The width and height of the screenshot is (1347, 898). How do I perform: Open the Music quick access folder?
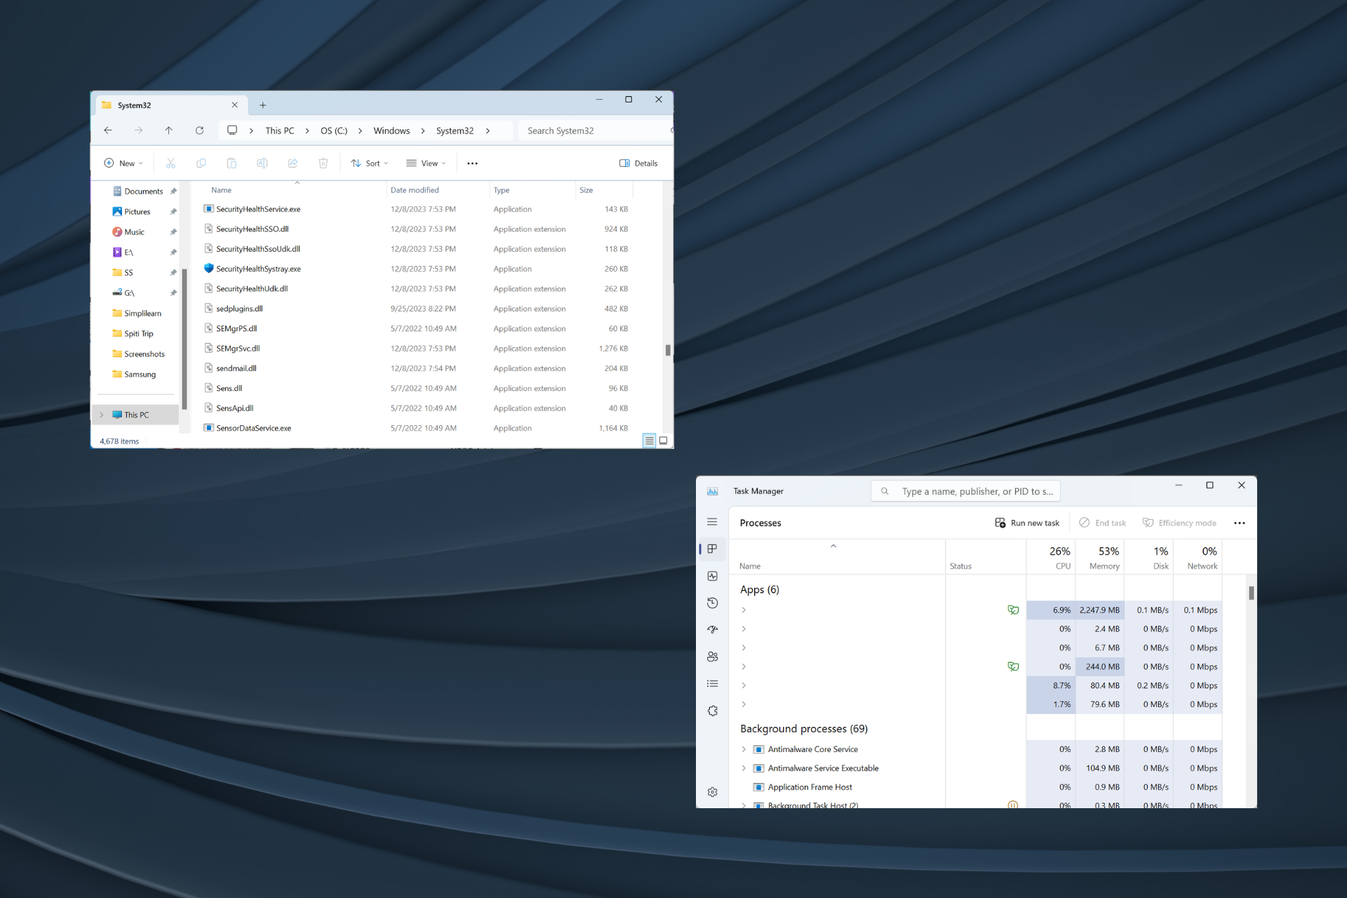coord(134,232)
